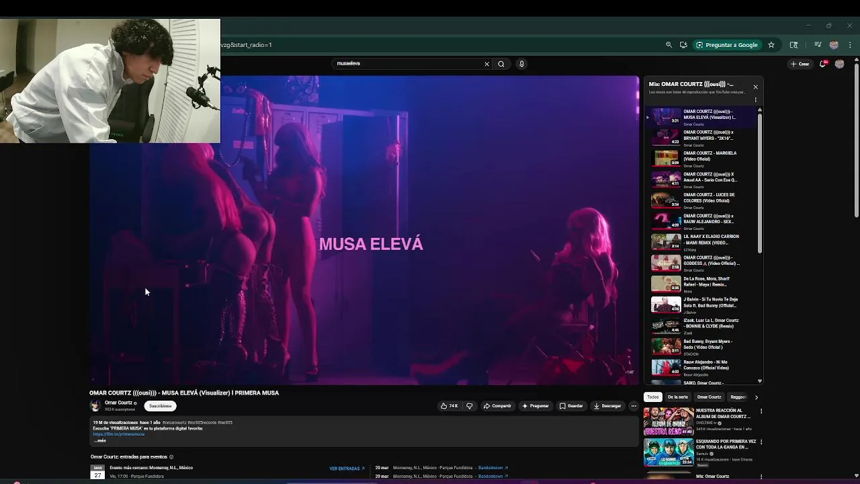The width and height of the screenshot is (860, 484).
Task: Click the info icon beside entradas para eventos
Action: tap(171, 457)
